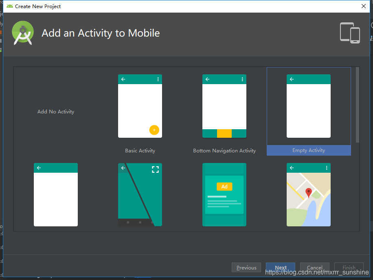373x280 pixels.
Task: Click the overflow dots in Basic Activity preview
Action: pyautogui.click(x=158, y=79)
